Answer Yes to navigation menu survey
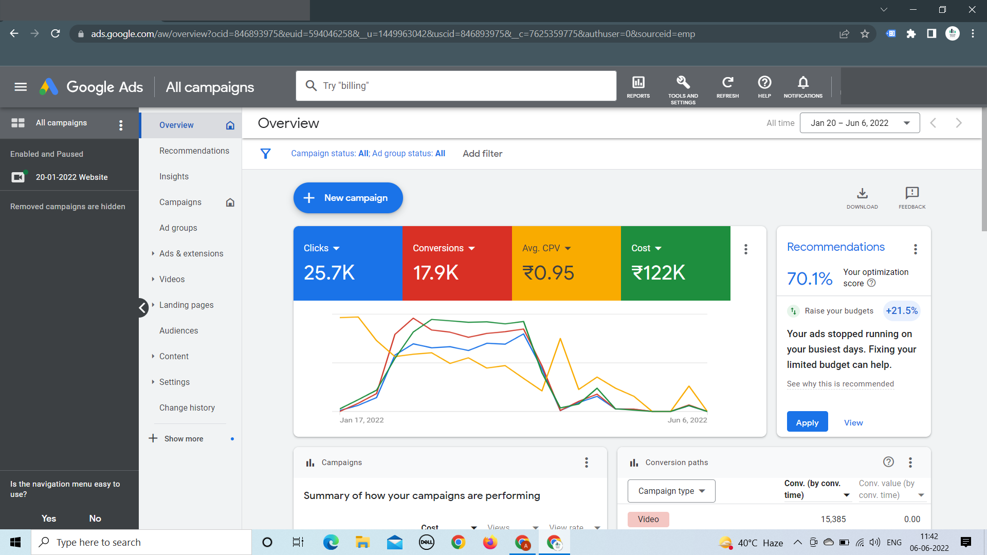 tap(49, 518)
